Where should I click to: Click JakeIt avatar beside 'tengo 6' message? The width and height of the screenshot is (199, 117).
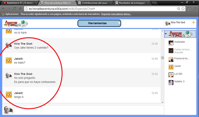9,95
